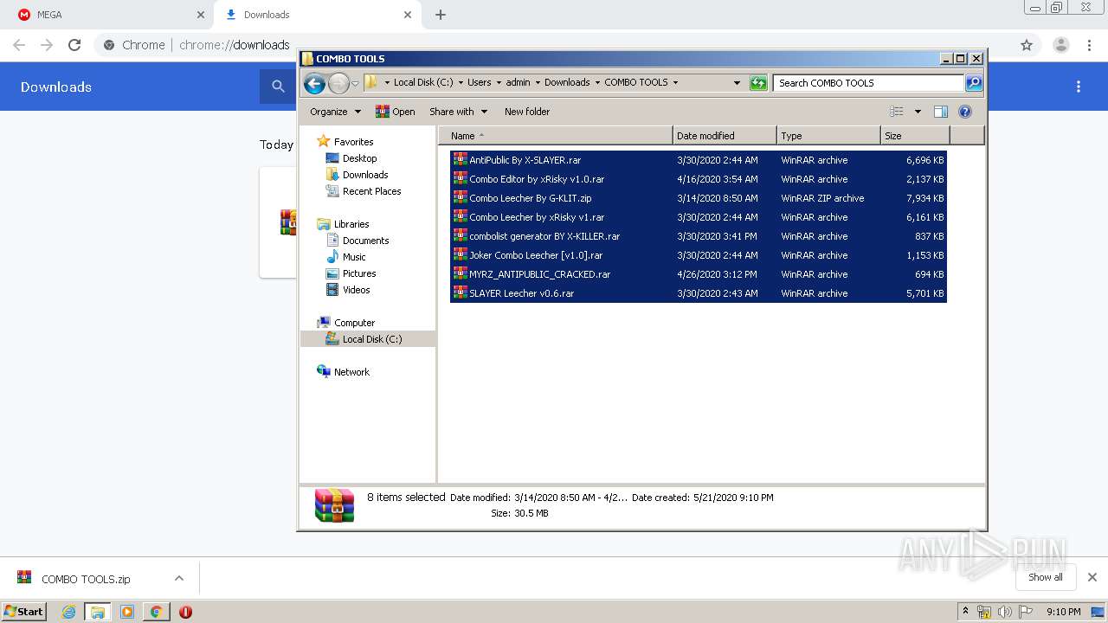Click the volume speaker icon in the system tray
The height and width of the screenshot is (623, 1108).
[x=1004, y=612]
